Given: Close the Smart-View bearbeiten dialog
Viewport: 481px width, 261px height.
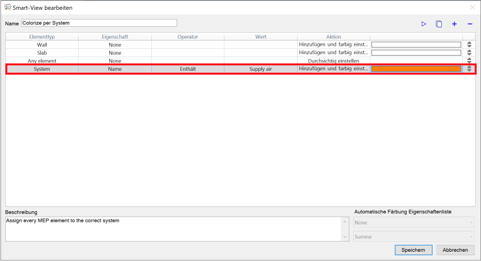Looking at the screenshot, I should (472, 7).
